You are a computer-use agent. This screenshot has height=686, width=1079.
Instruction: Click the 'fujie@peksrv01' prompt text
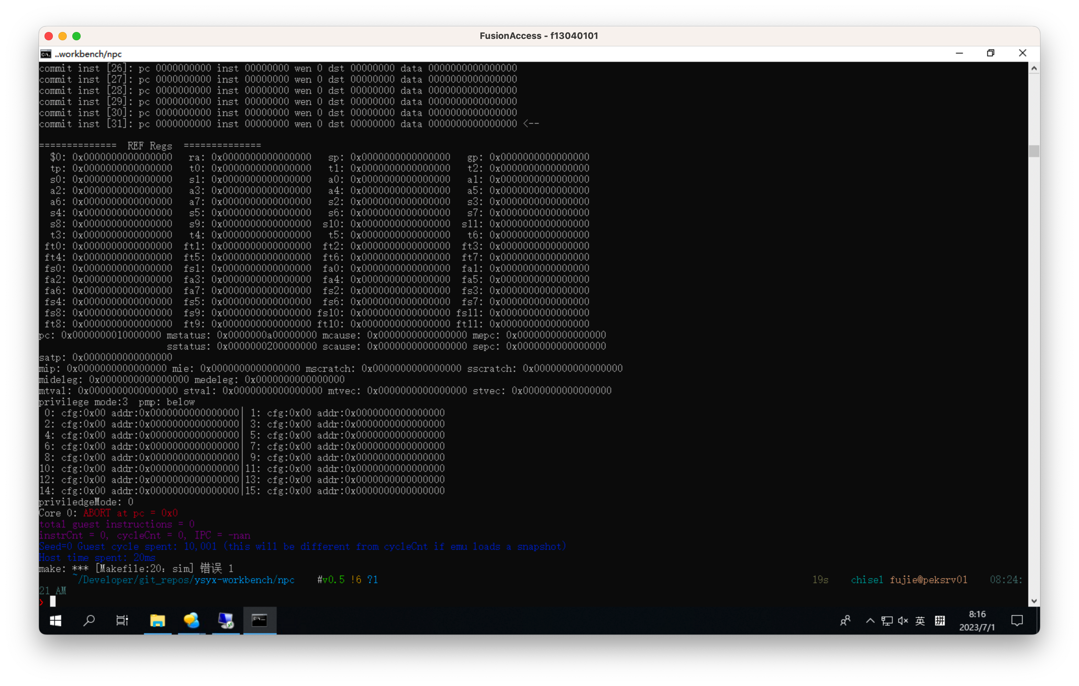pyautogui.click(x=928, y=580)
